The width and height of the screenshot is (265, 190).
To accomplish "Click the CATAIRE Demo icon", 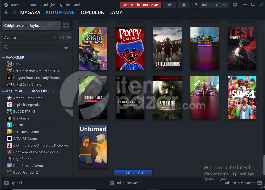I will 9,138.
